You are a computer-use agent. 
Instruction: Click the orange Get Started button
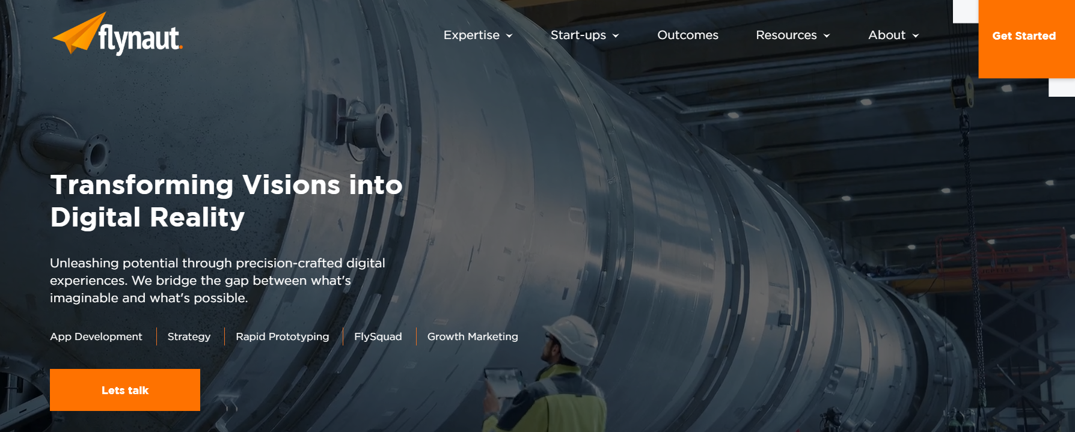pyautogui.click(x=1026, y=39)
